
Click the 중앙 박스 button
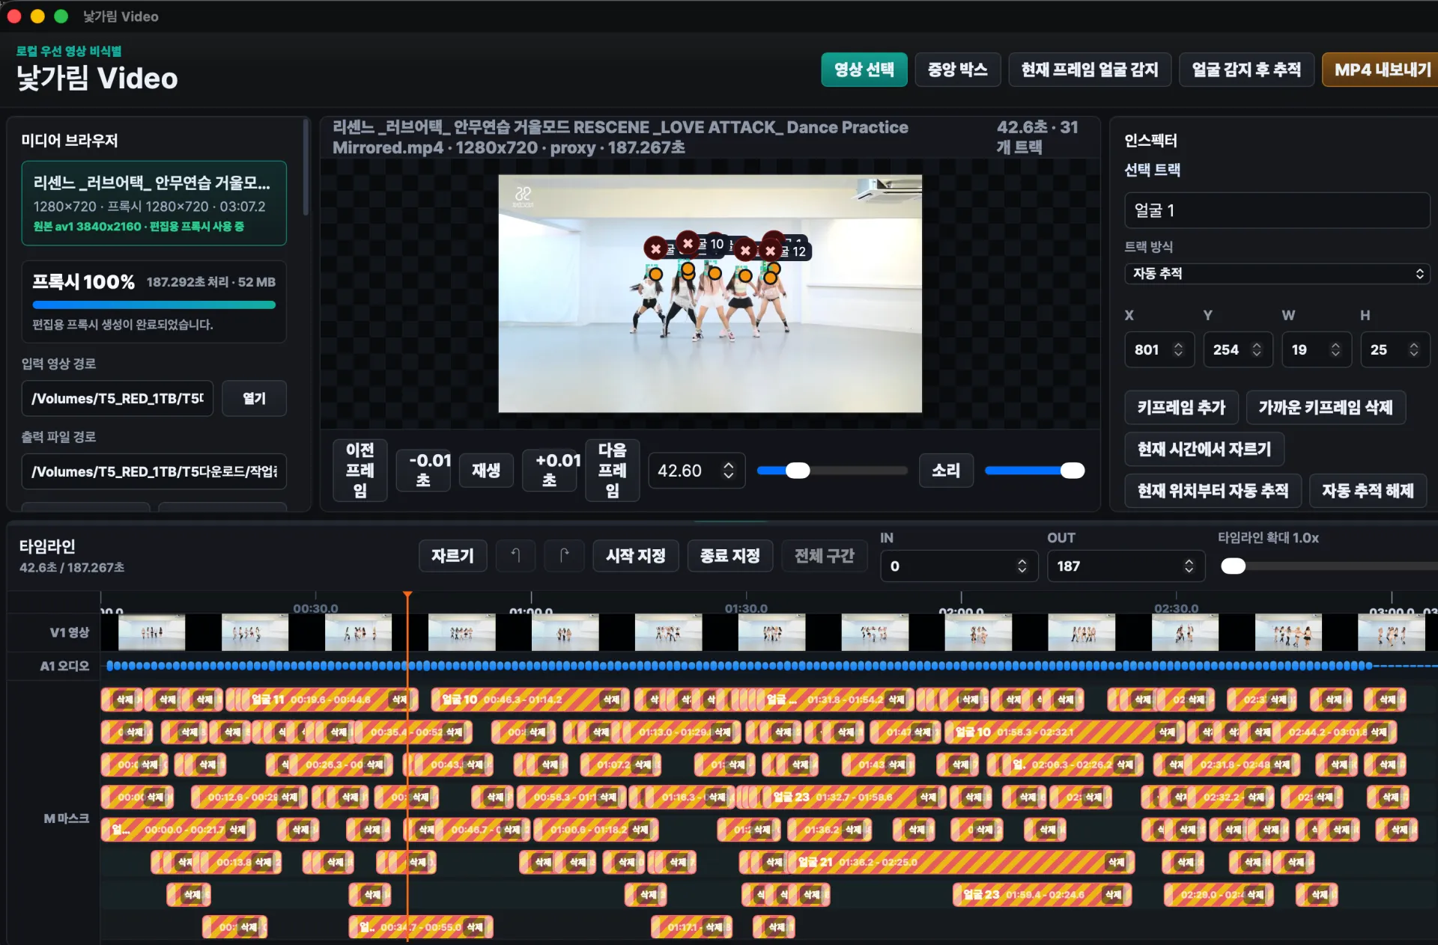[x=958, y=70]
